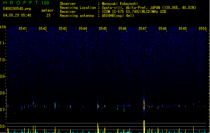Click the Receiver value ICOM IC-575
The width and height of the screenshot is (210, 133).
[x=113, y=12]
